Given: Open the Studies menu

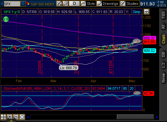Looking at the screenshot, I should tap(130, 4).
